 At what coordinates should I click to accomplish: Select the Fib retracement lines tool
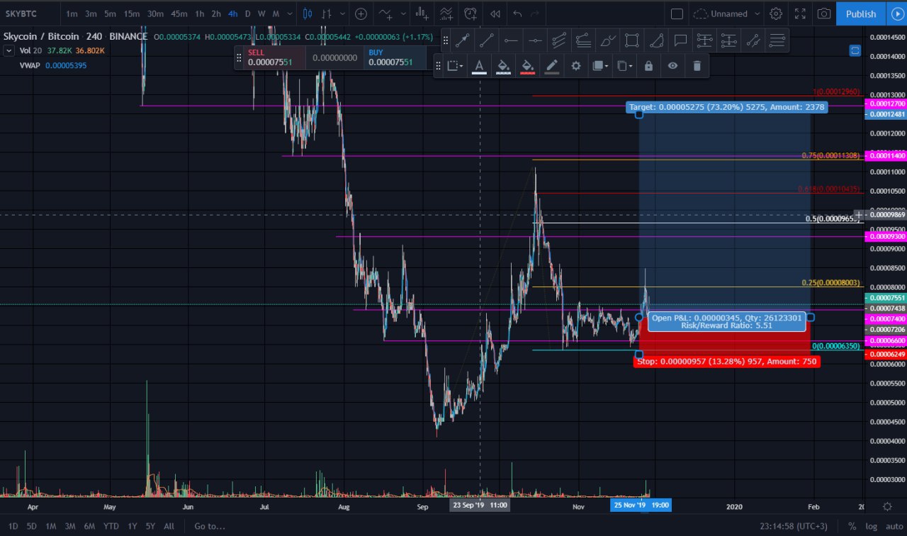tap(777, 41)
